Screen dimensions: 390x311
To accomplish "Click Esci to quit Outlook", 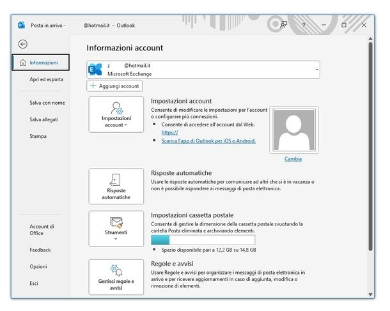I will 34,283.
